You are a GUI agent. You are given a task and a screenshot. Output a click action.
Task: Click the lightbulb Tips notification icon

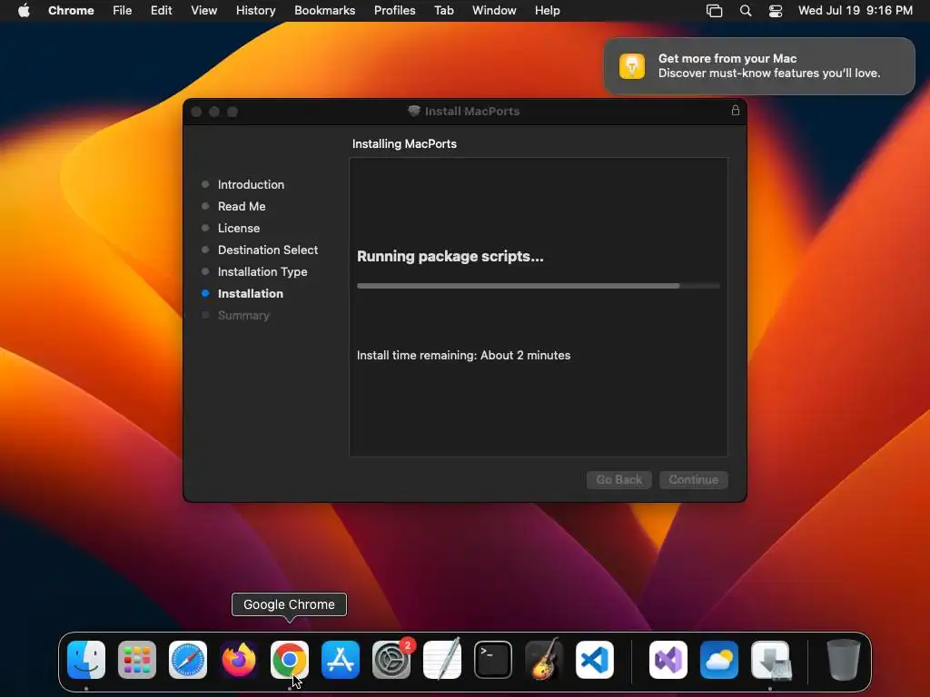click(632, 65)
